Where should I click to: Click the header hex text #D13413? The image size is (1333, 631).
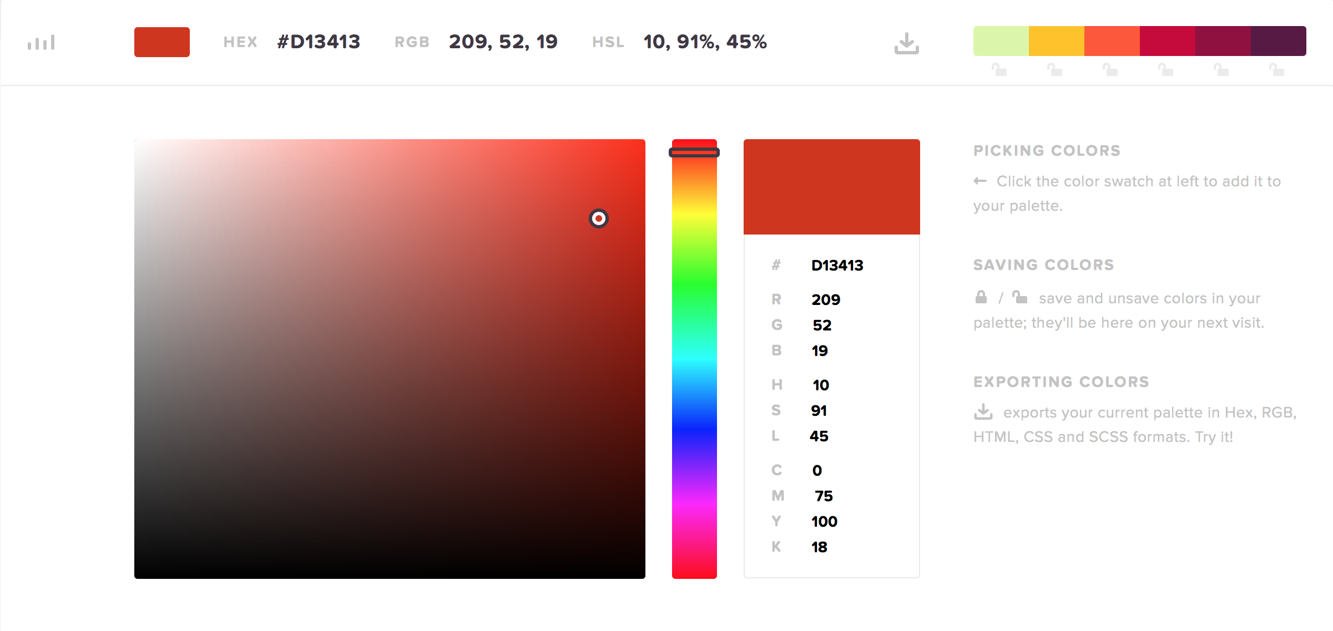[x=319, y=42]
